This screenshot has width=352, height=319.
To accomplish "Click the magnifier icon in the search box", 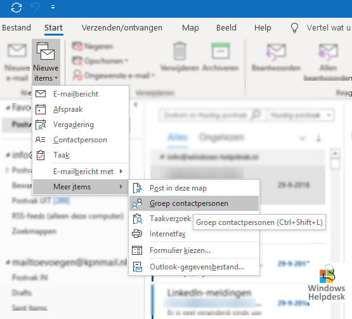I will 256,114.
